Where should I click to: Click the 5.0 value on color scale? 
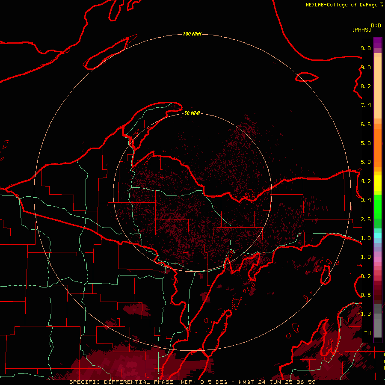tap(366, 162)
